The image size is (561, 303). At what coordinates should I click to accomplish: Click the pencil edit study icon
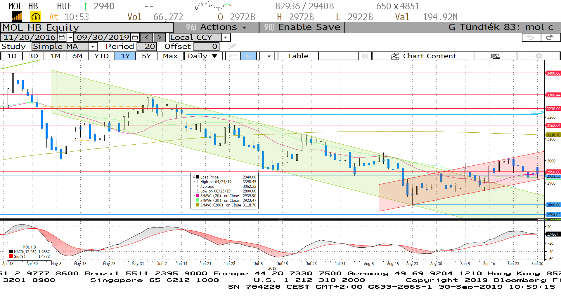click(232, 46)
